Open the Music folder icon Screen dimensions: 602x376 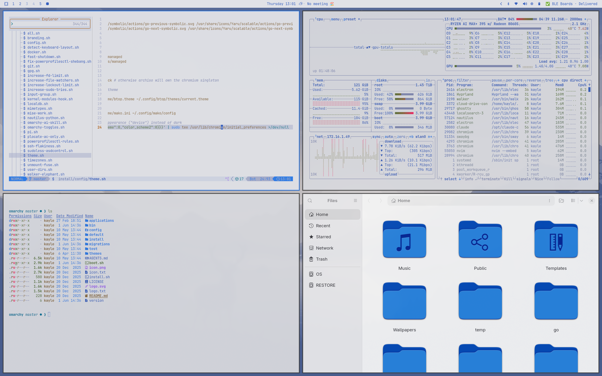404,239
